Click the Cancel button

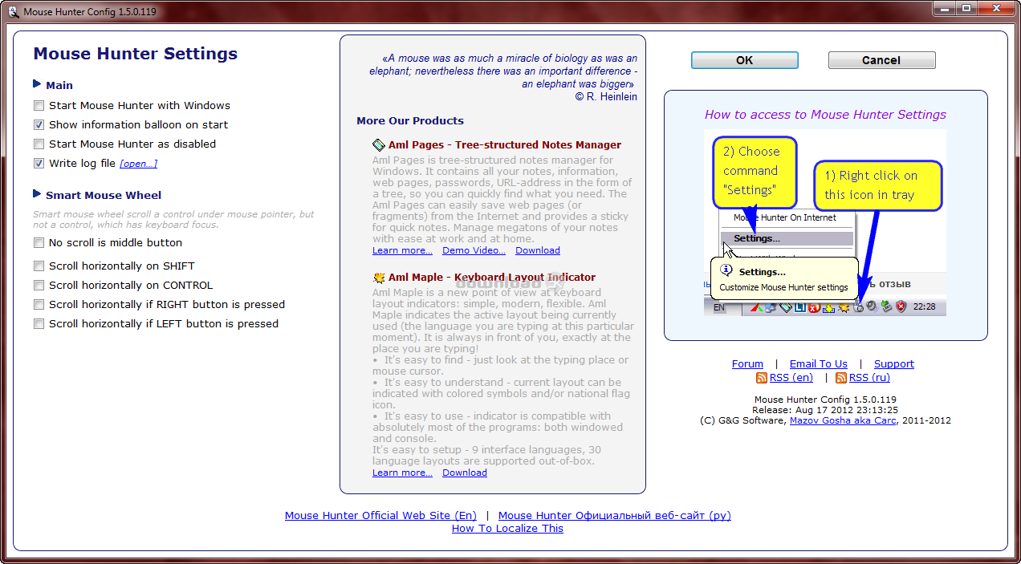click(881, 60)
